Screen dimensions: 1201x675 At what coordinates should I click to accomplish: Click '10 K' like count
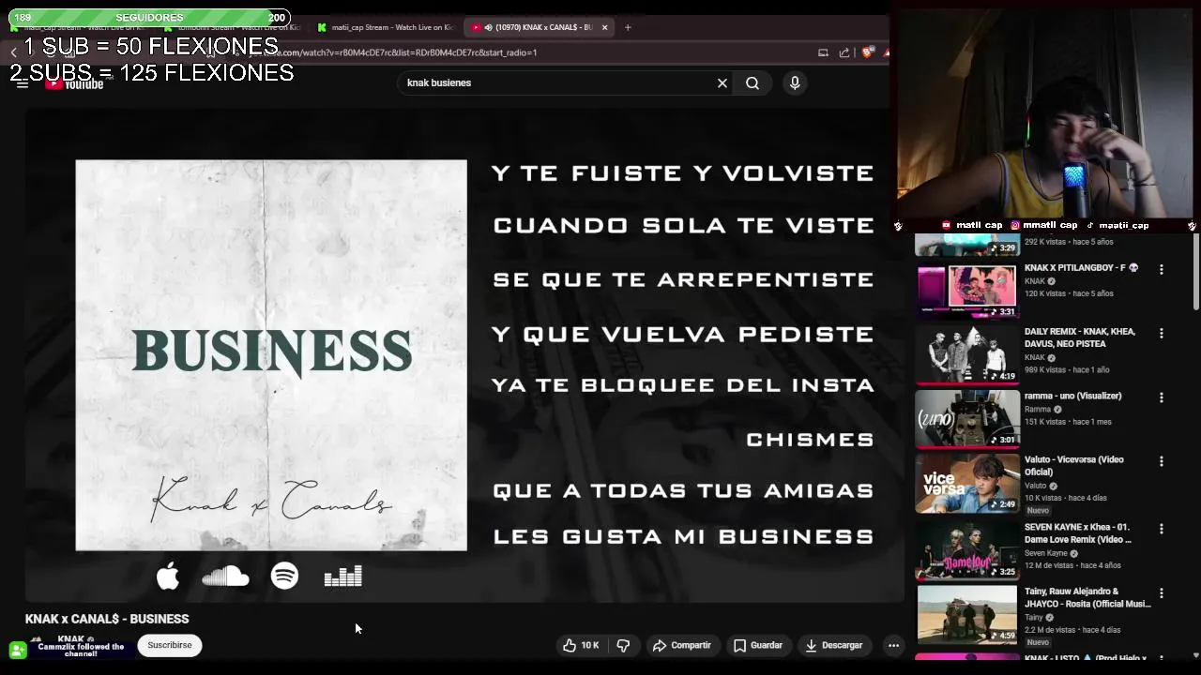point(589,645)
